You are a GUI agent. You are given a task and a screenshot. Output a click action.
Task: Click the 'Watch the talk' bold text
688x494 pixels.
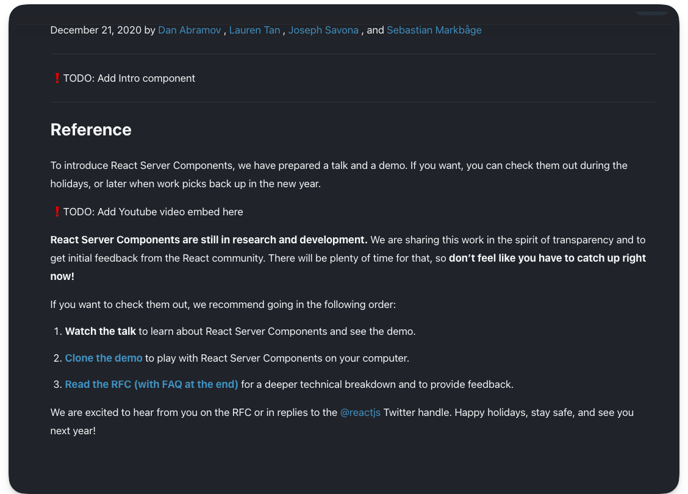[101, 331]
